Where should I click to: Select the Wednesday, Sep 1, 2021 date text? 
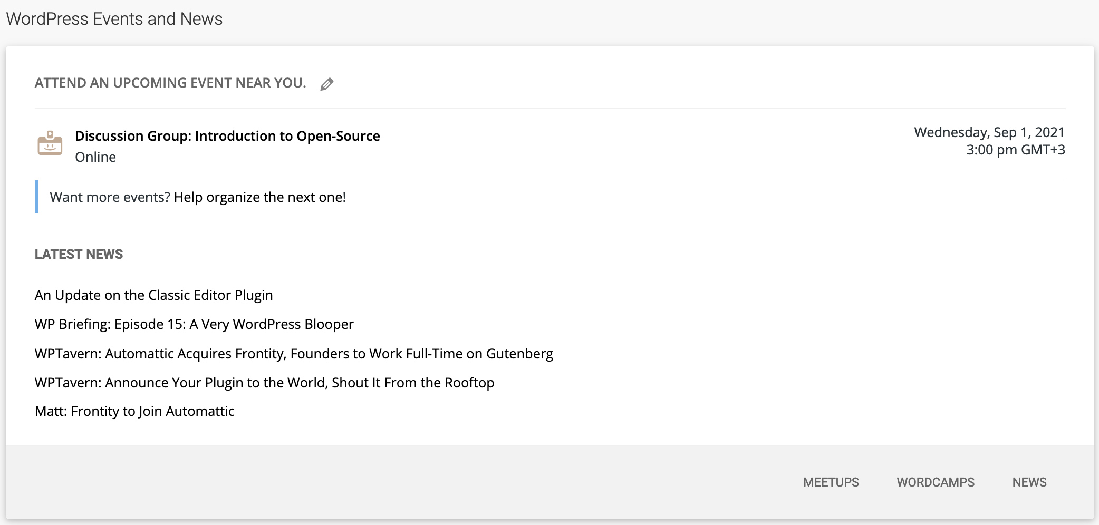(989, 132)
